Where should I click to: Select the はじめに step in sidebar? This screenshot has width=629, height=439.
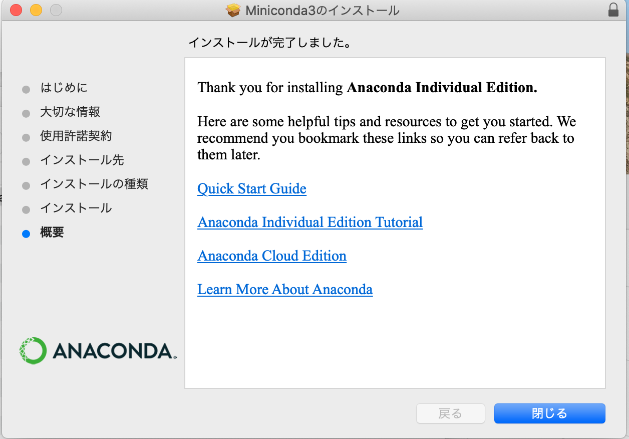64,88
